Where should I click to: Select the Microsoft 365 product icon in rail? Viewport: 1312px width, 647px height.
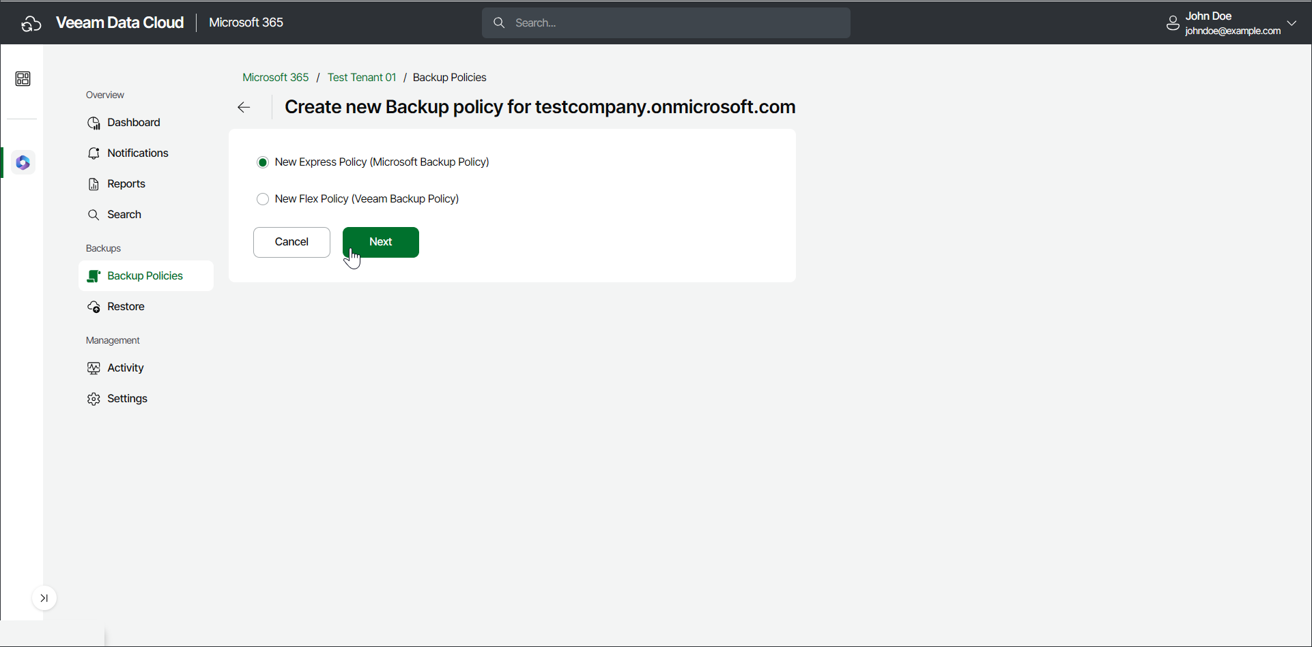(23, 163)
